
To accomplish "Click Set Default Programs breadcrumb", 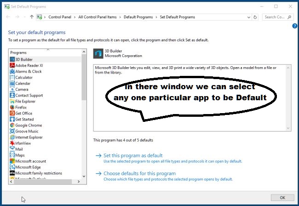I will pyautogui.click(x=178, y=17).
